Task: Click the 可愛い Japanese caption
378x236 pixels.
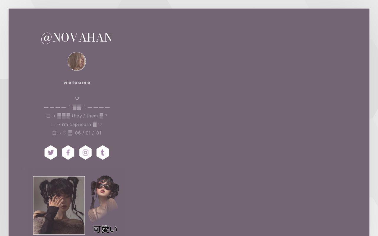Action: [105, 229]
